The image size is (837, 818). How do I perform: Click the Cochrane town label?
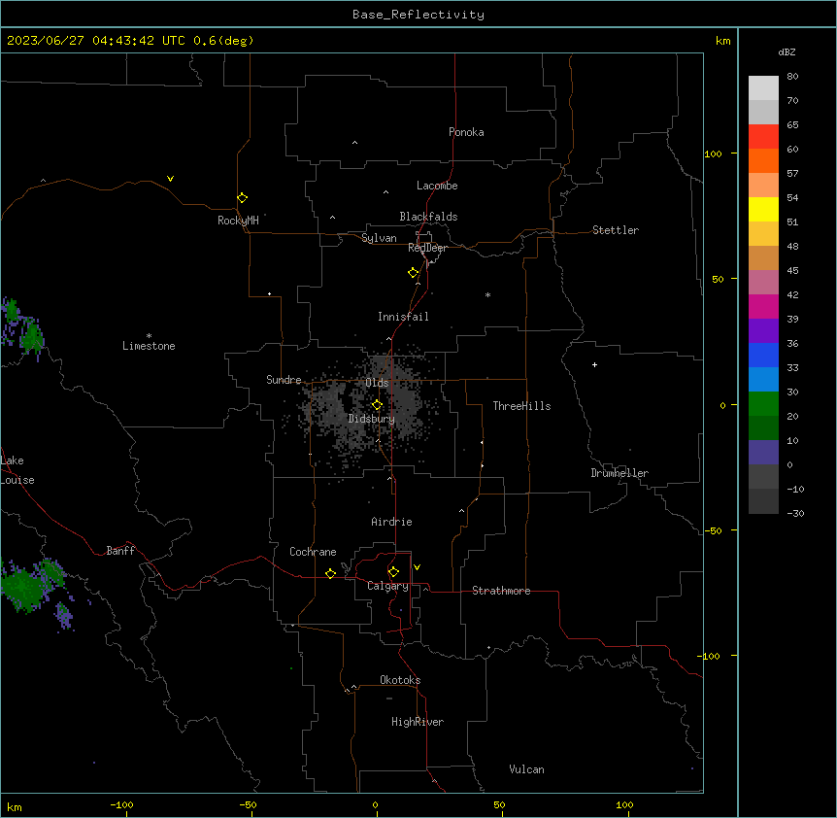pyautogui.click(x=313, y=552)
